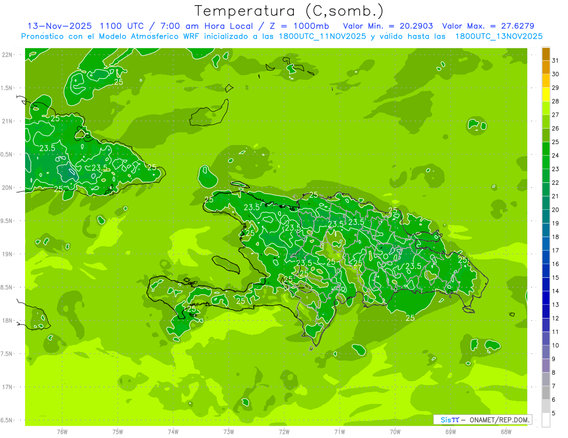Click the color bar label "31"
568x438 pixels.
pos(556,60)
